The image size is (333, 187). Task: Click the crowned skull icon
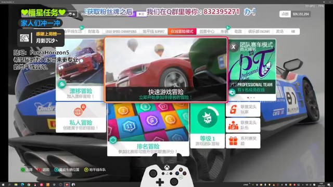coord(207,118)
